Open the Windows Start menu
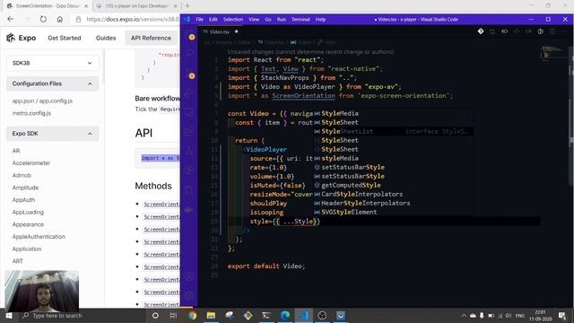The width and height of the screenshot is (574, 323). pyautogui.click(x=8, y=315)
